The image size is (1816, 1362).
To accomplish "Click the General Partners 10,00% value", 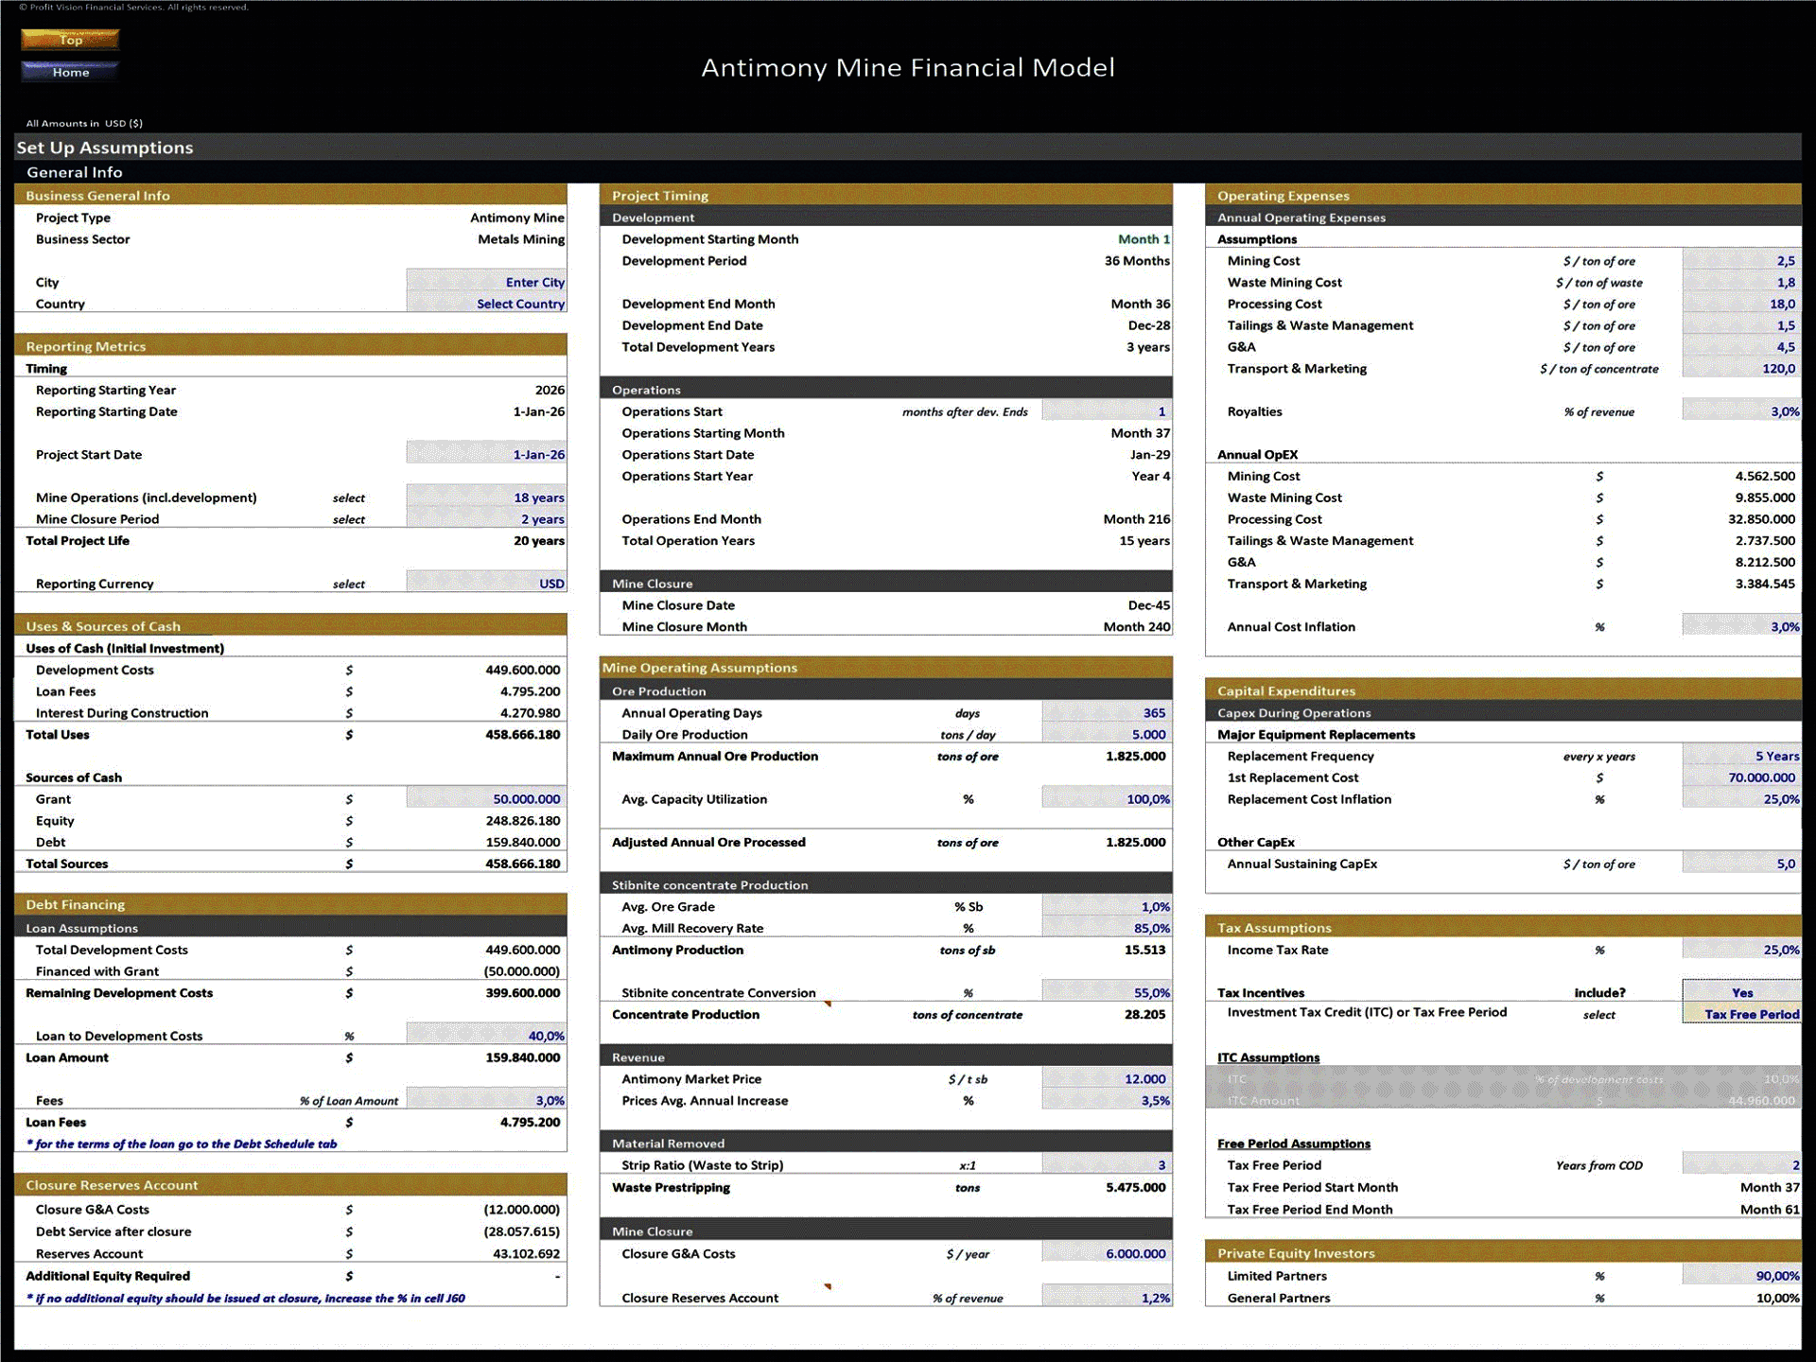I will [x=1777, y=1298].
